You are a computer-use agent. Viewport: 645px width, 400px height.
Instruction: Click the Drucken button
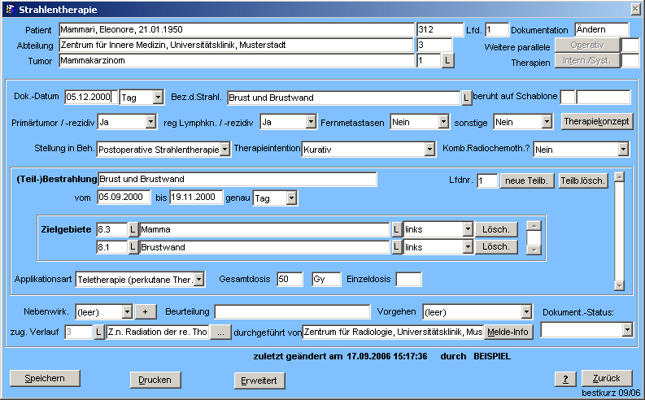(x=155, y=380)
